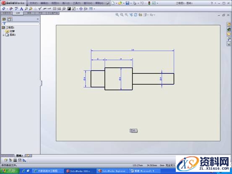Image resolution: width=232 pixels, height=174 pixels.
Task: Click the Hole Callout icon
Action: tap(49, 8)
